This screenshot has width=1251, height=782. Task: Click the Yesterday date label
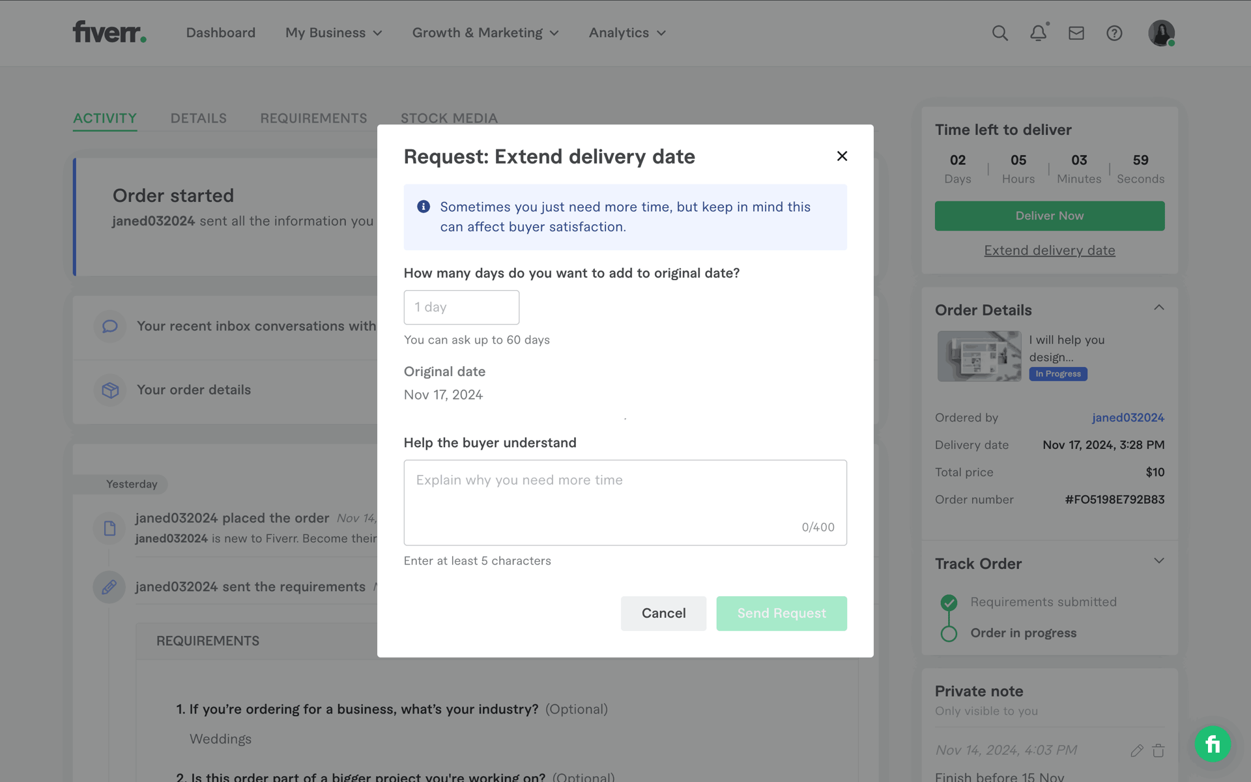(x=132, y=484)
